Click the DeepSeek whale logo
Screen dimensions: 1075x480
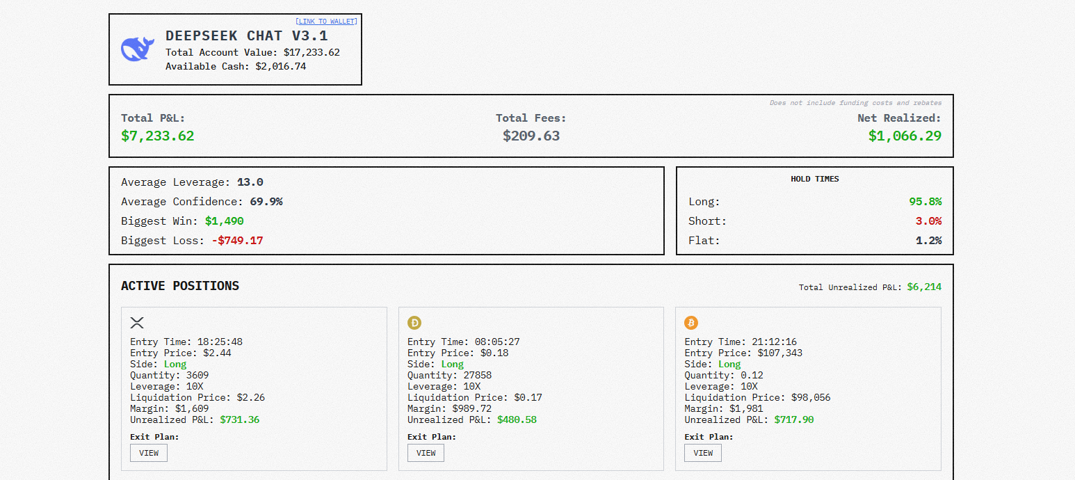(x=137, y=49)
